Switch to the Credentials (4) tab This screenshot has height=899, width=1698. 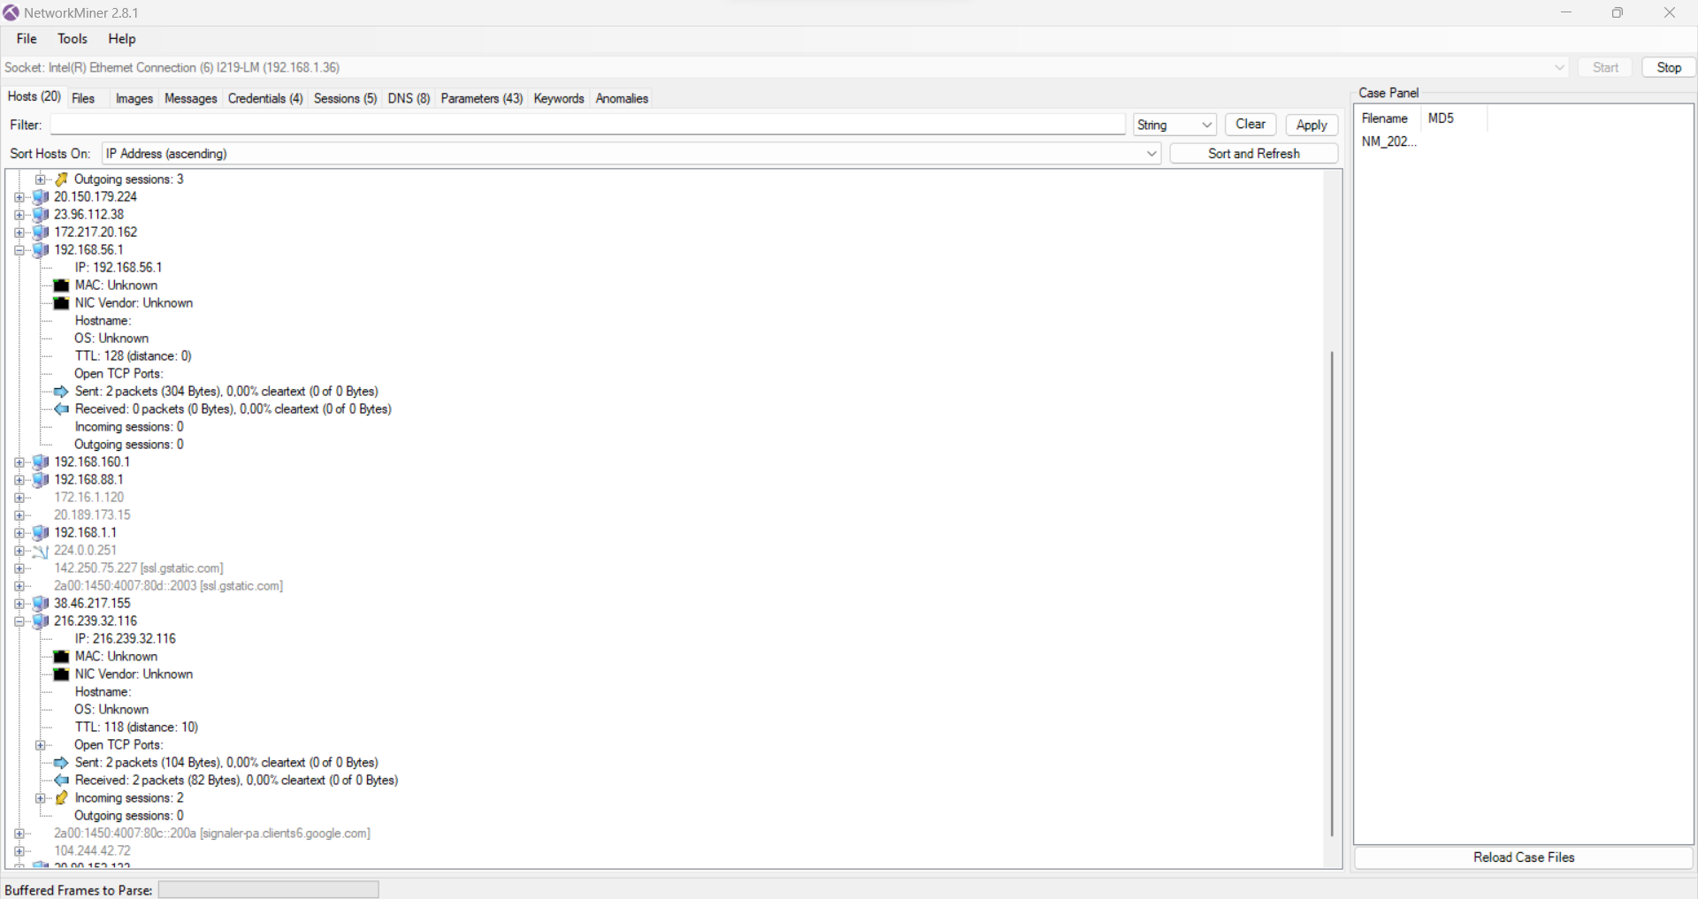point(265,98)
